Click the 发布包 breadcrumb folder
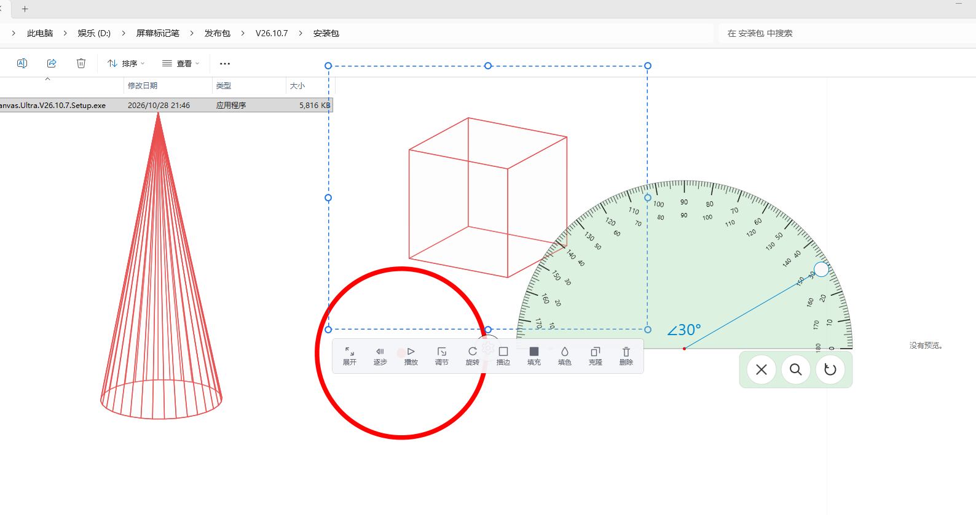This screenshot has height=515, width=976. 218,33
